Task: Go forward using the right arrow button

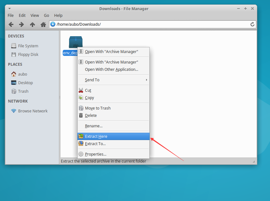Action: 22,24
